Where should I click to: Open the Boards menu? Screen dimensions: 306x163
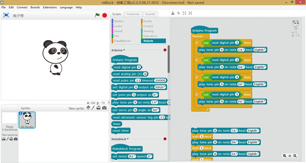point(35,7)
